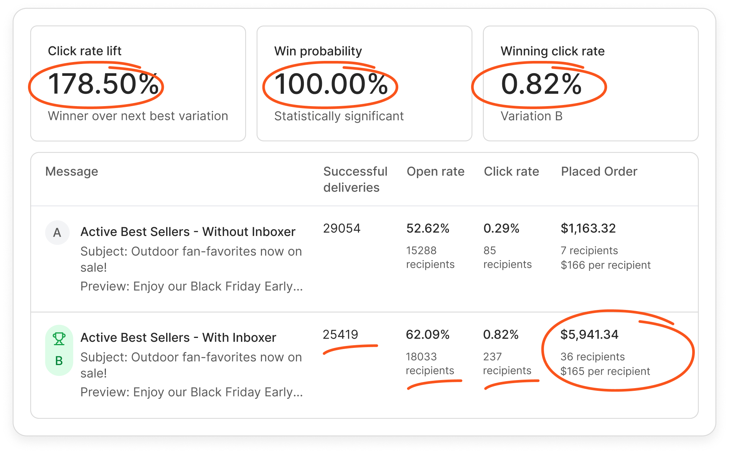
Task: Click variation B's 62.09% open rate
Action: [x=427, y=334]
